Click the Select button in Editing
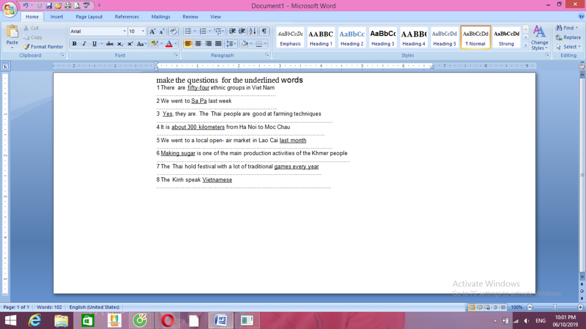Image resolution: width=586 pixels, height=329 pixels. [568, 47]
